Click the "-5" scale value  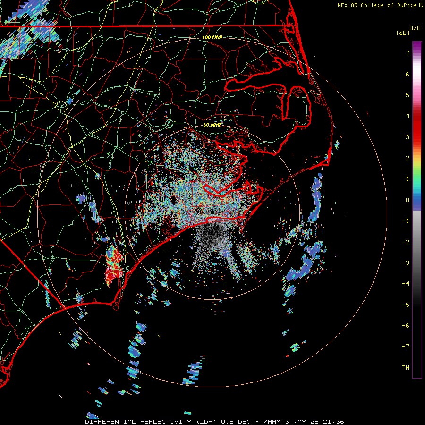[406, 305]
